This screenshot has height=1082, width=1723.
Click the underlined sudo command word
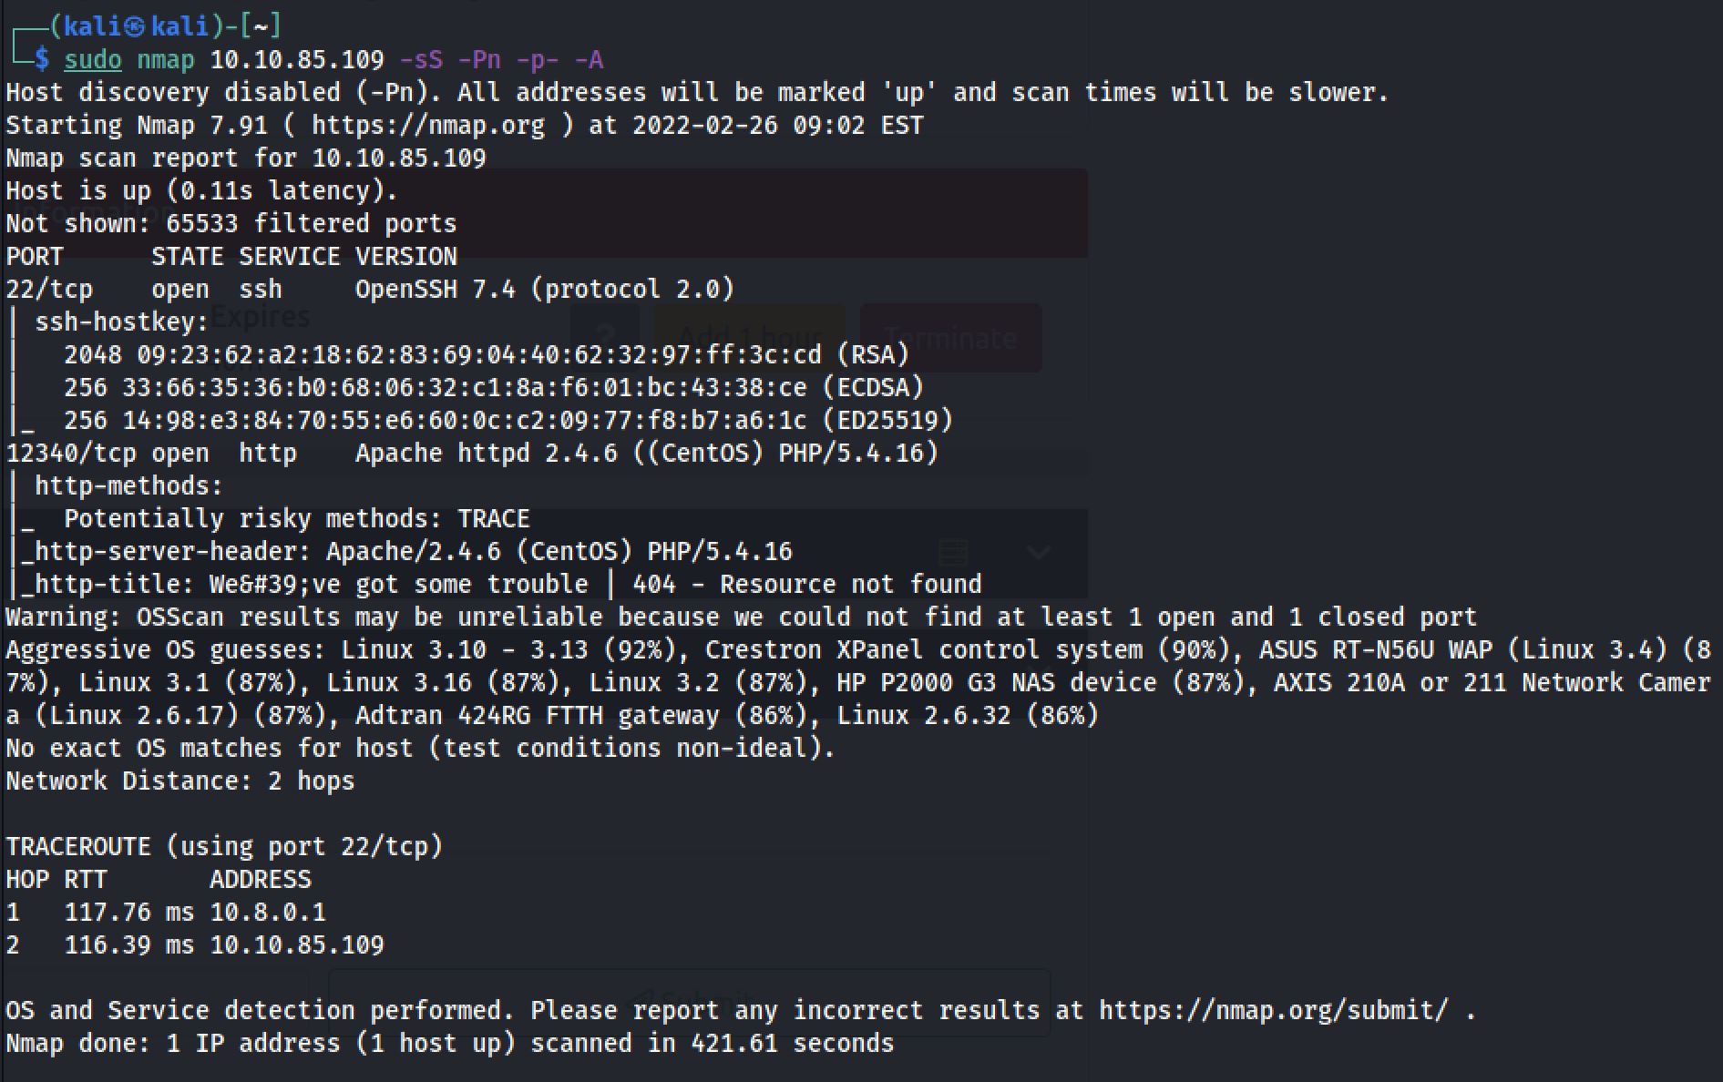click(93, 60)
